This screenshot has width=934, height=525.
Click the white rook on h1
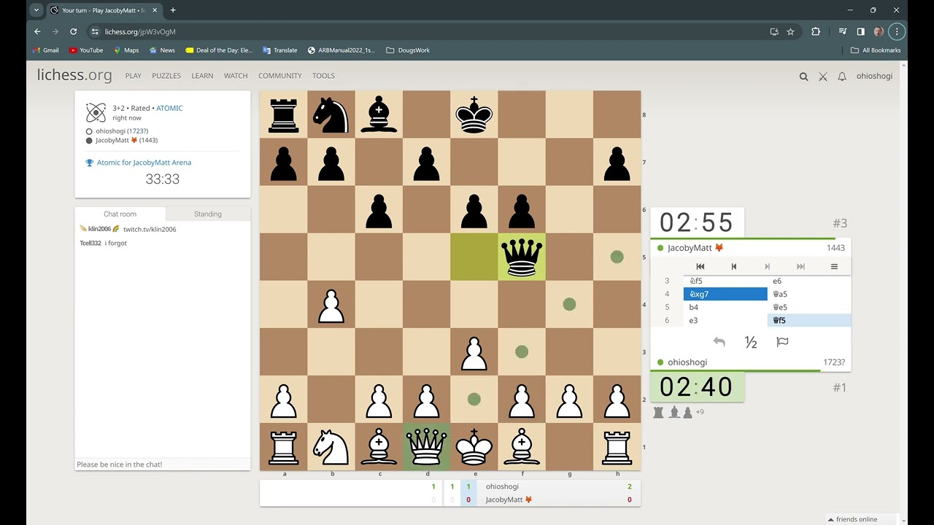click(617, 447)
